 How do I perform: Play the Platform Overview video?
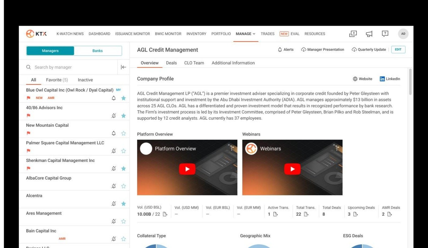click(x=187, y=169)
